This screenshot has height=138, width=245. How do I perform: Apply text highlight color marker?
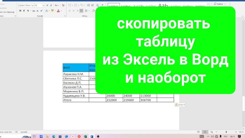(x=52, y=11)
